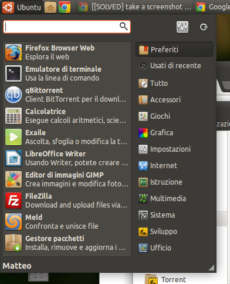
Task: Click the Giochi games icon
Action: 143,116
